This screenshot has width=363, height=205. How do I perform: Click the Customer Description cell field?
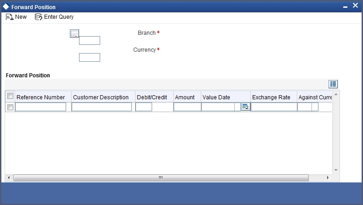(102, 107)
